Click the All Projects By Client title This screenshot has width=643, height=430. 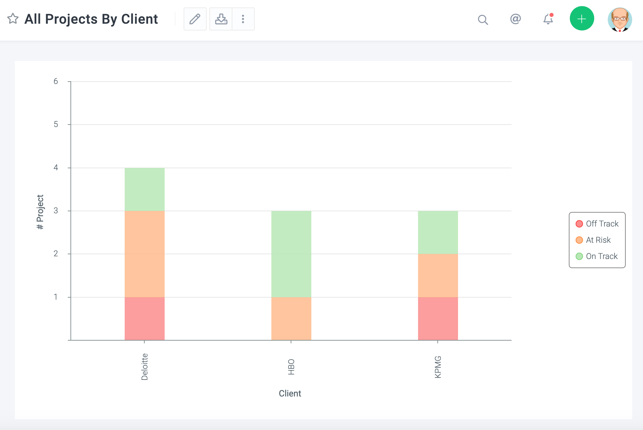(91, 19)
